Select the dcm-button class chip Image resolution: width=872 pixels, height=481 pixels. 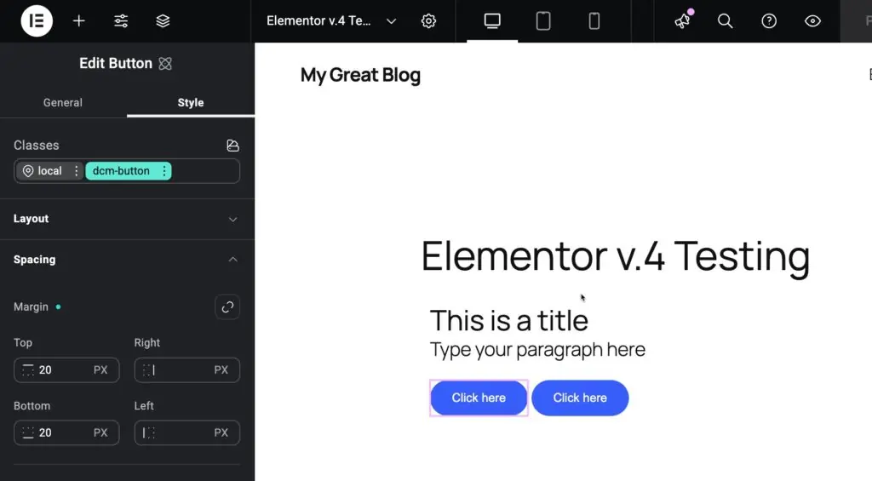pyautogui.click(x=121, y=171)
